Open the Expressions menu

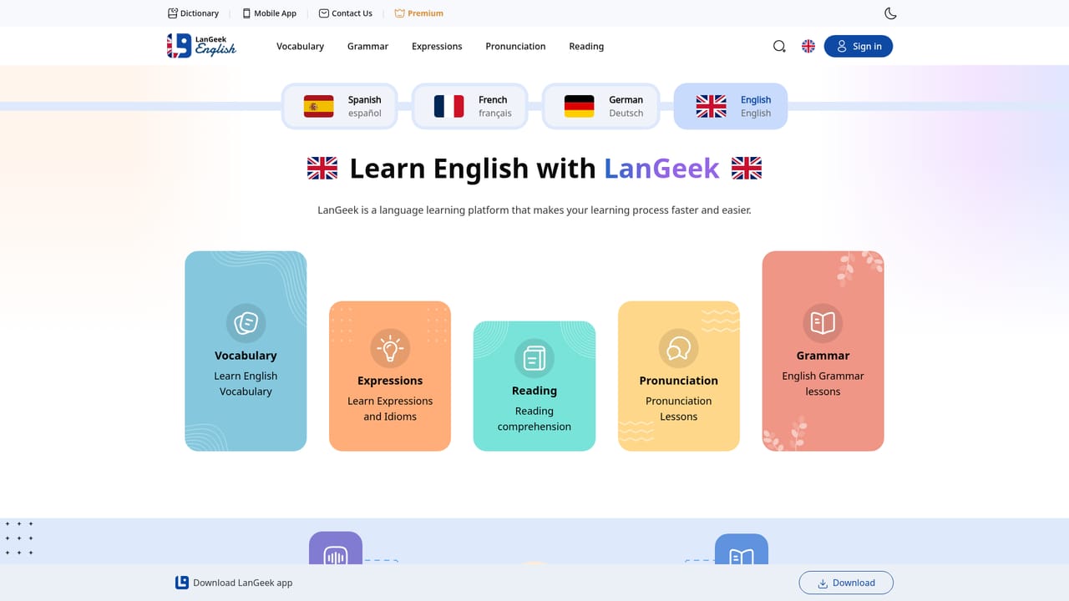pos(437,47)
